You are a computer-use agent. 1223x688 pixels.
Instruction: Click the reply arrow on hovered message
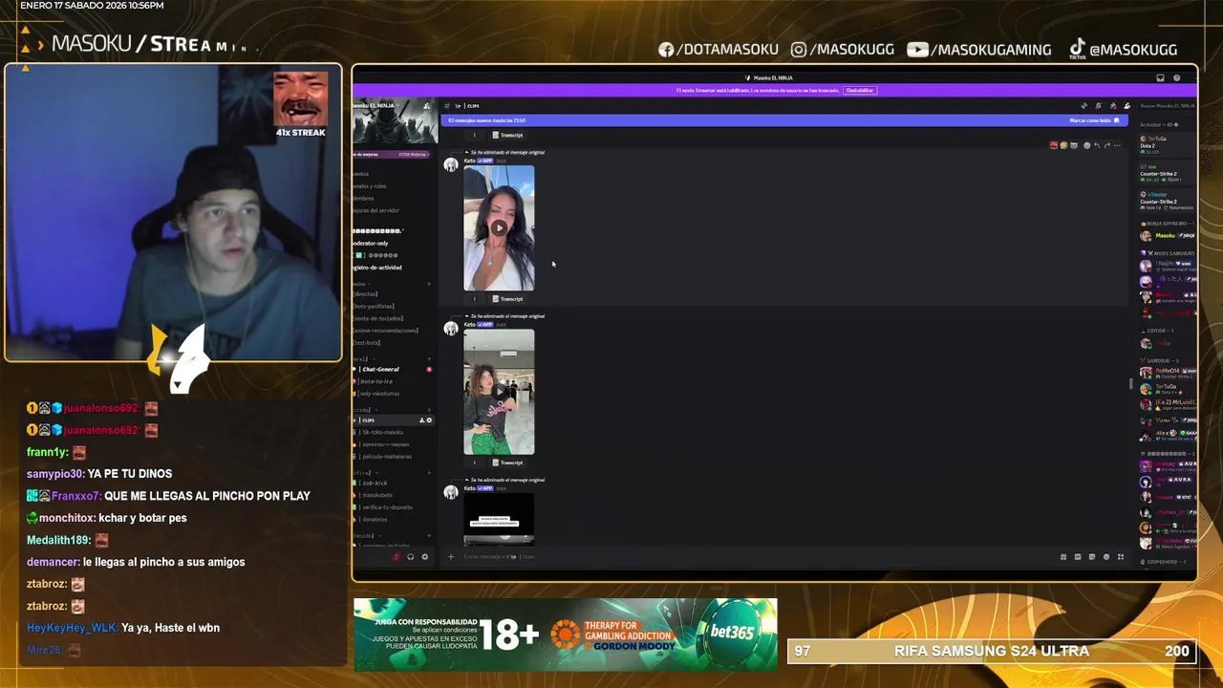pos(1097,145)
